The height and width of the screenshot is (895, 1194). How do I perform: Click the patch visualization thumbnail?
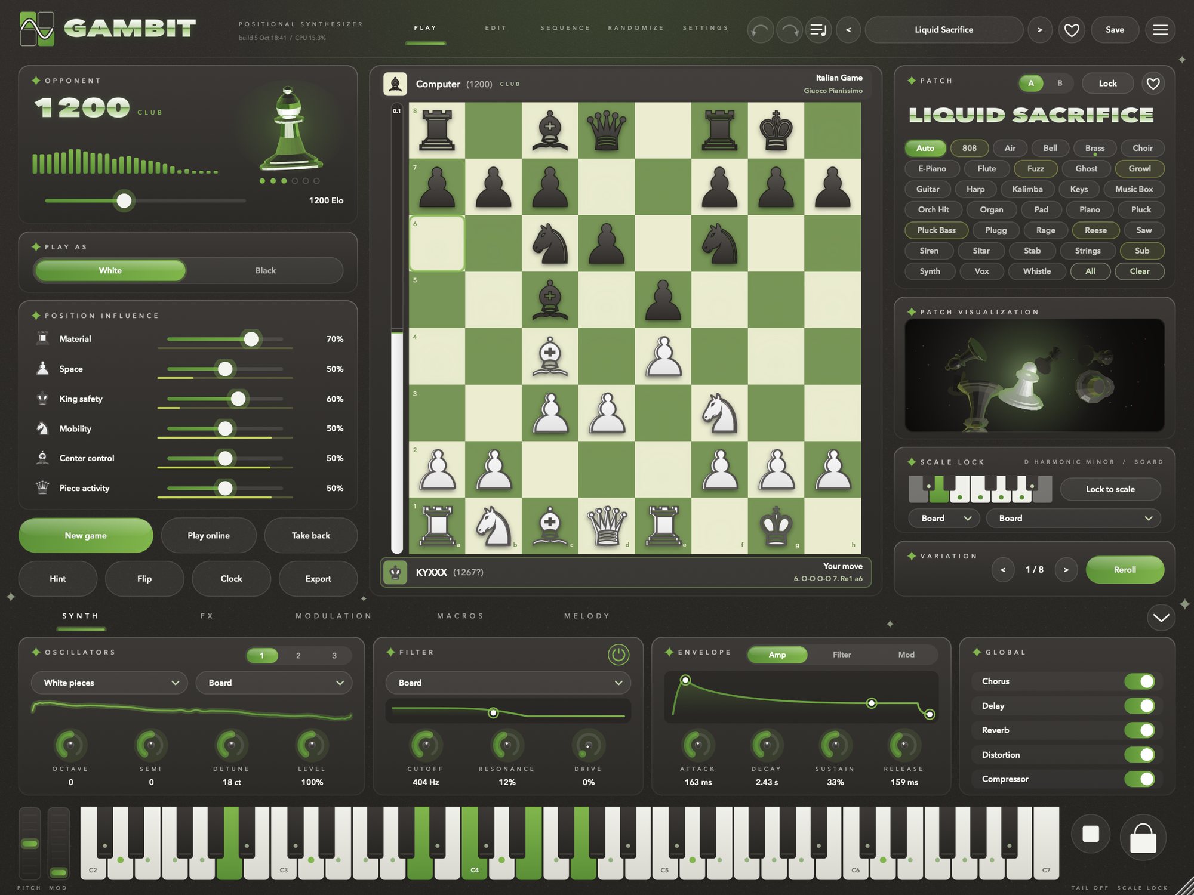[x=1035, y=375]
